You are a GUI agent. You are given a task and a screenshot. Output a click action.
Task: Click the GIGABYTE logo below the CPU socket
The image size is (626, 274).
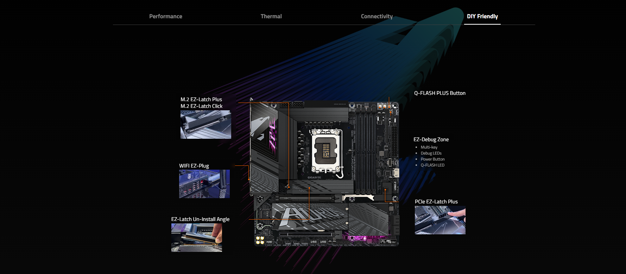point(314,178)
